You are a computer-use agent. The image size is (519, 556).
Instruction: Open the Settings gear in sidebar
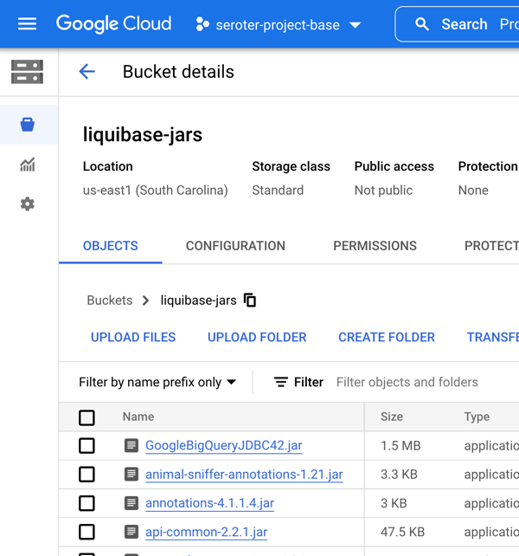tap(28, 204)
